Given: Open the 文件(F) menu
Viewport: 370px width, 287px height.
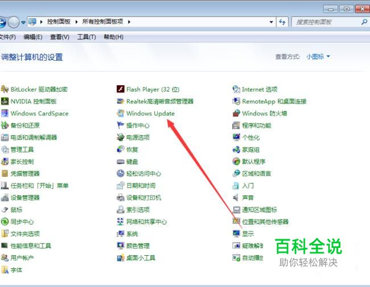Looking at the screenshot, I should [7, 37].
